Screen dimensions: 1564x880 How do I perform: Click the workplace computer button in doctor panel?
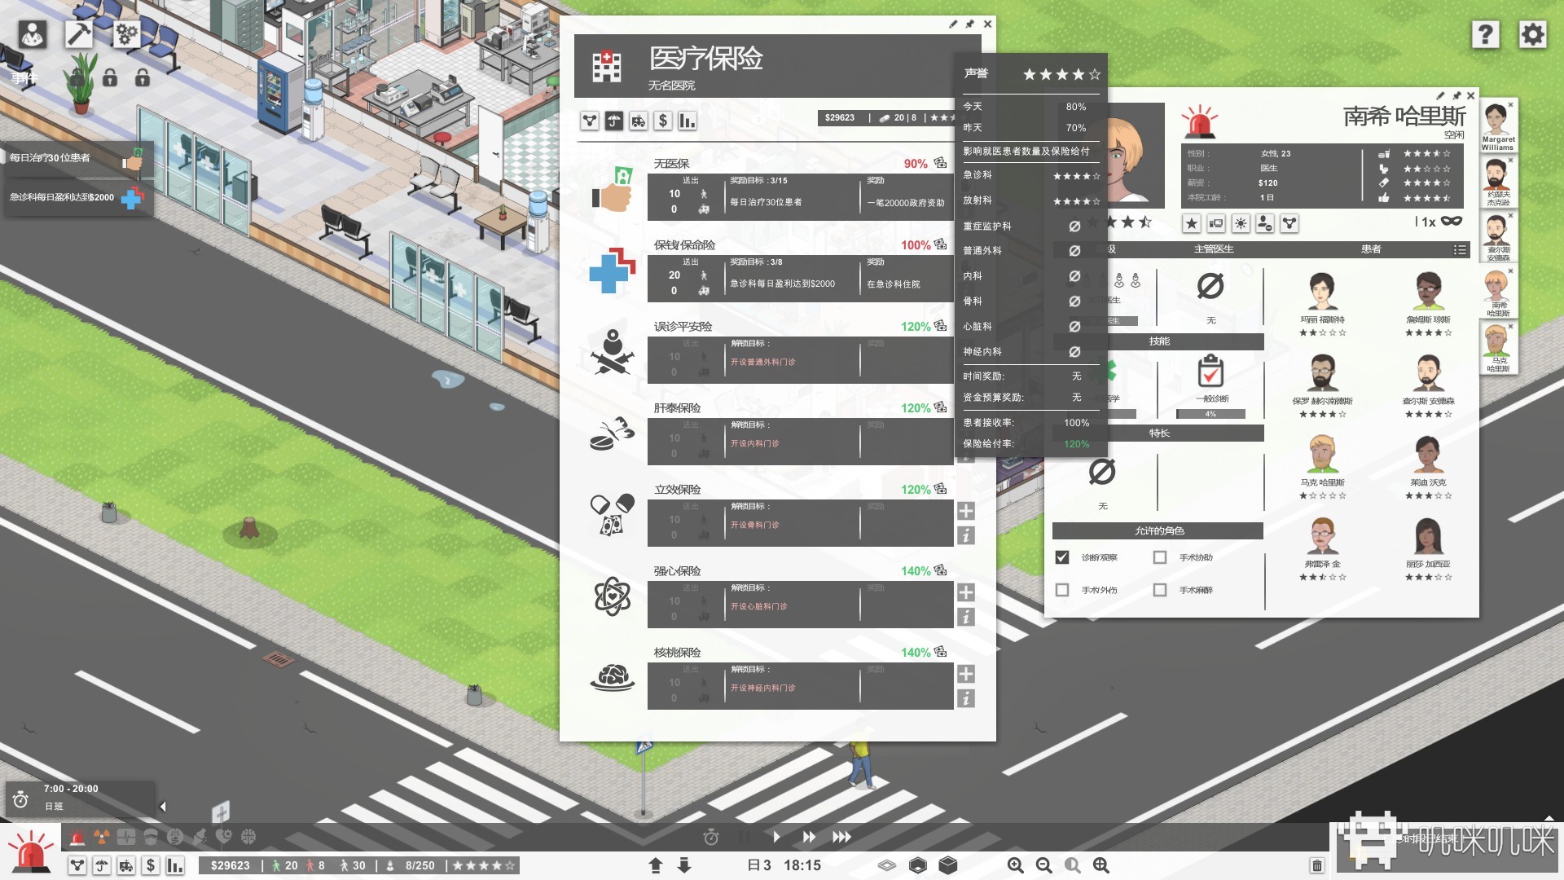(1216, 223)
